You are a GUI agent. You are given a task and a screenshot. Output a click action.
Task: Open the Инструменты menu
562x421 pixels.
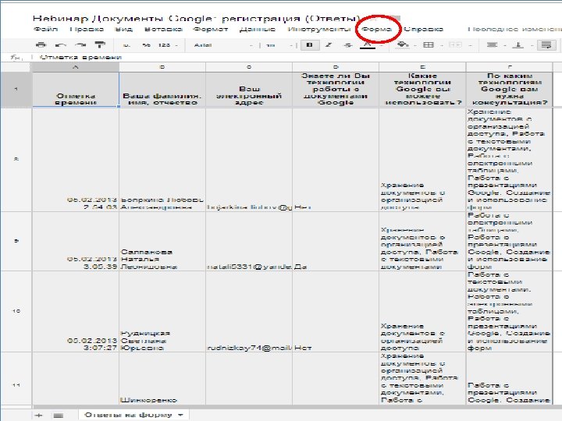click(319, 29)
